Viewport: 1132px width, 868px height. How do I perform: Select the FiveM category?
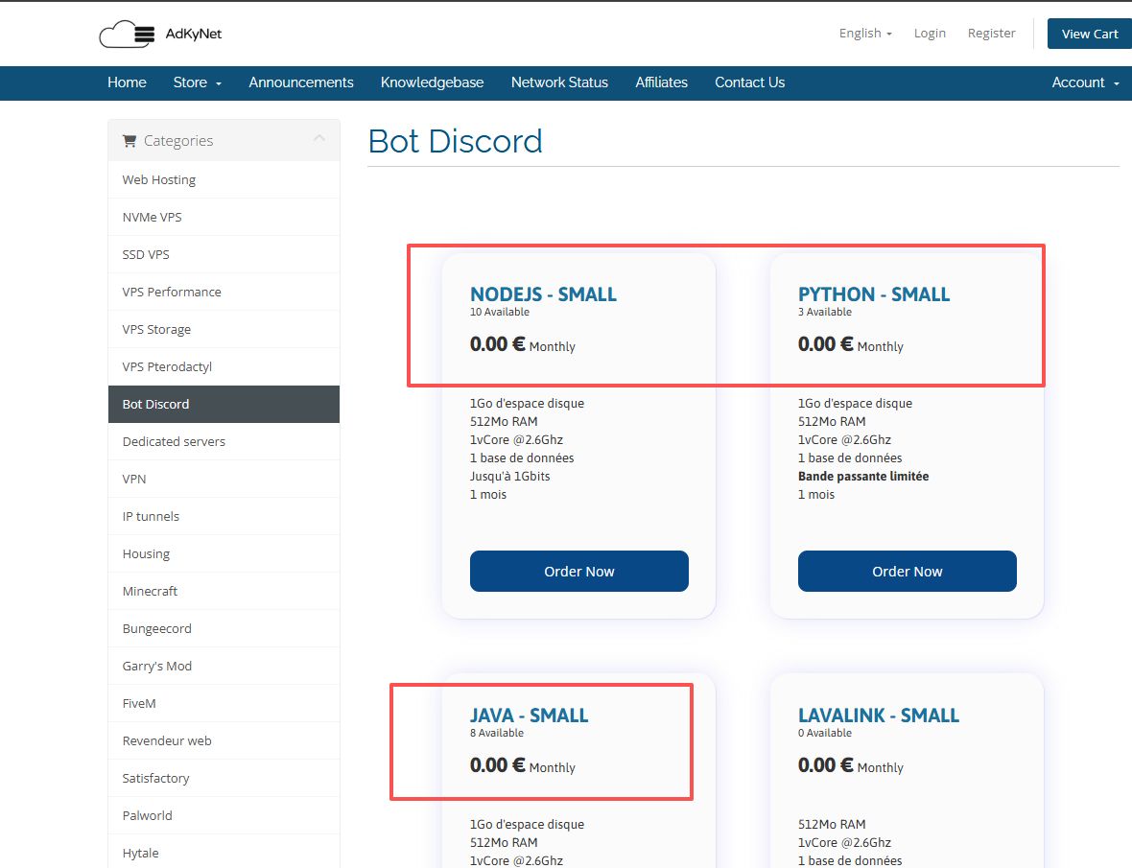click(x=224, y=703)
